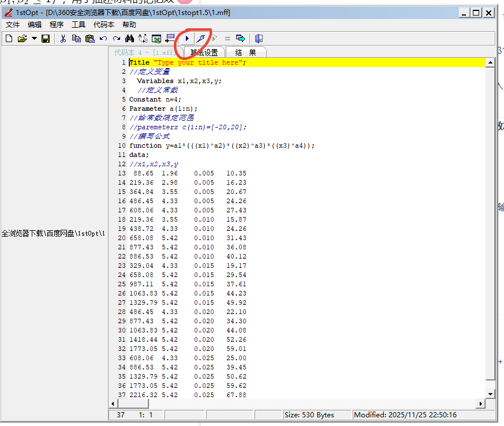Viewport: 504px width, 426px height.
Task: Maximize the 1stOpt window
Action: tap(476, 13)
